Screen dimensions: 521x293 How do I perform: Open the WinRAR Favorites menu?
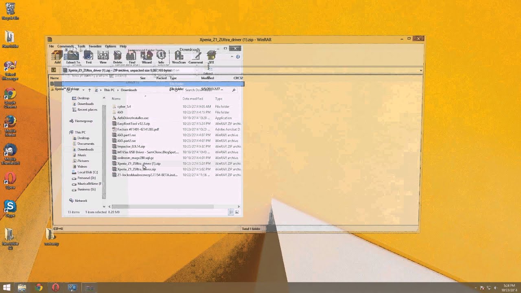(x=95, y=46)
